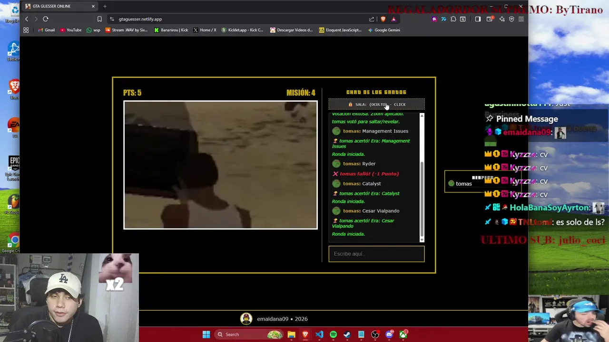609x342 pixels.
Task: Open the Brave VPN shield icon
Action: click(x=511, y=19)
